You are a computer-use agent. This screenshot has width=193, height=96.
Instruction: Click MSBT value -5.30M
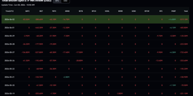[x=173, y=36]
